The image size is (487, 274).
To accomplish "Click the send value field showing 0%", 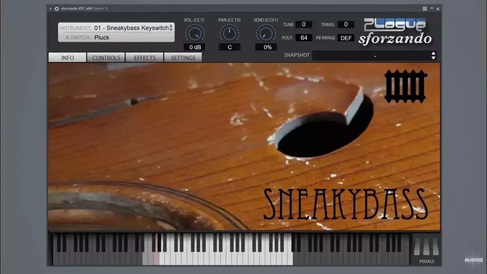I will pyautogui.click(x=266, y=47).
